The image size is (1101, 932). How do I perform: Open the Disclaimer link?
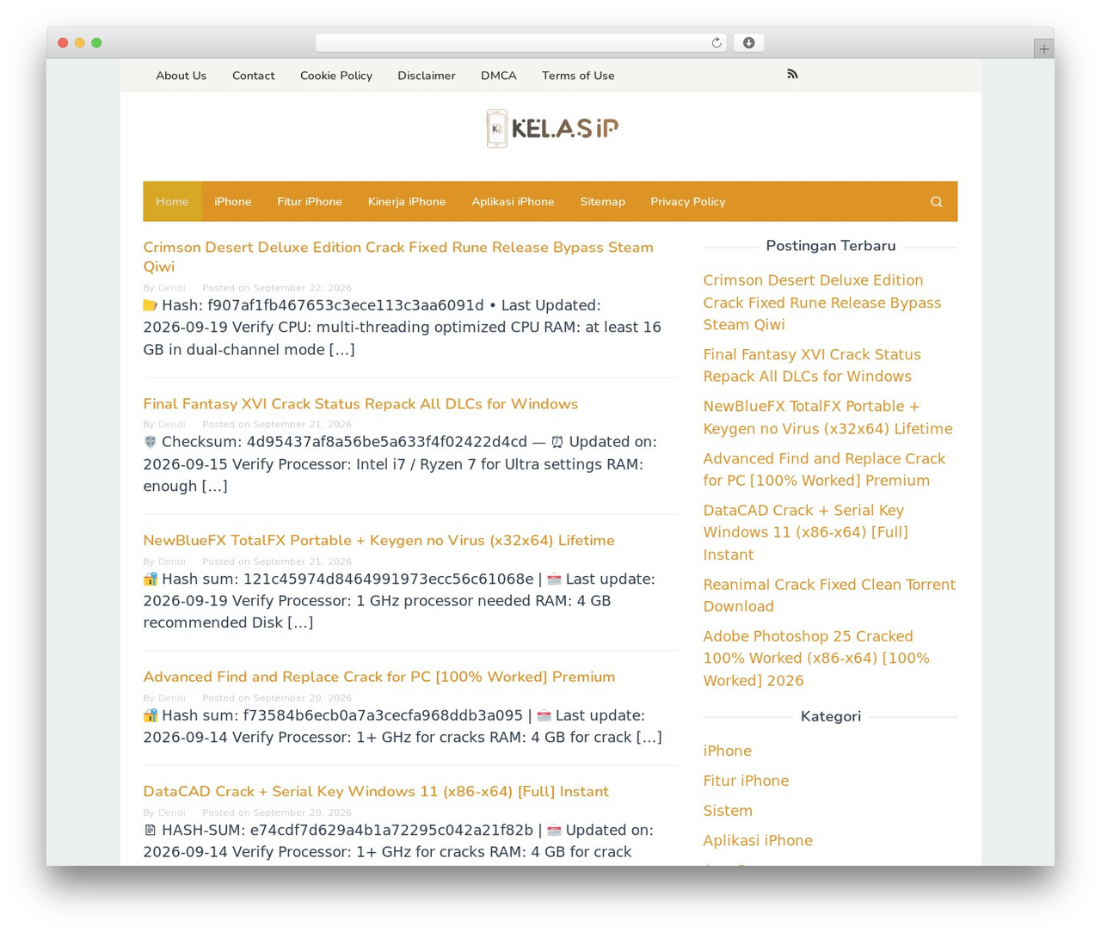tap(427, 76)
